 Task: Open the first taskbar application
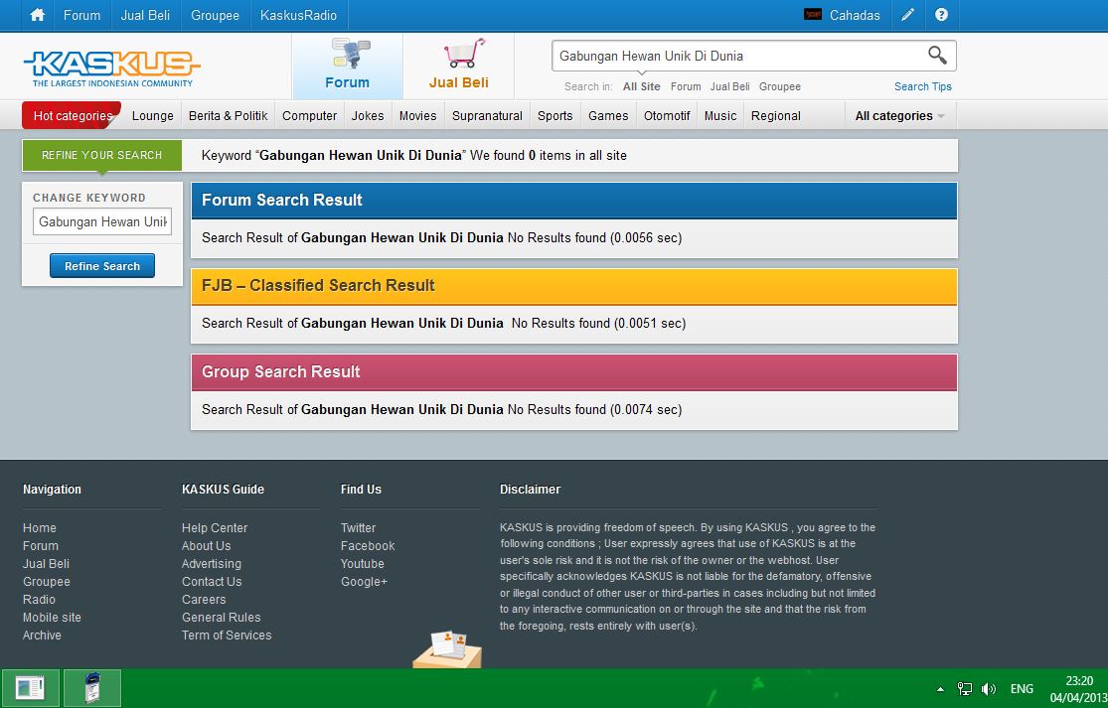click(x=31, y=688)
